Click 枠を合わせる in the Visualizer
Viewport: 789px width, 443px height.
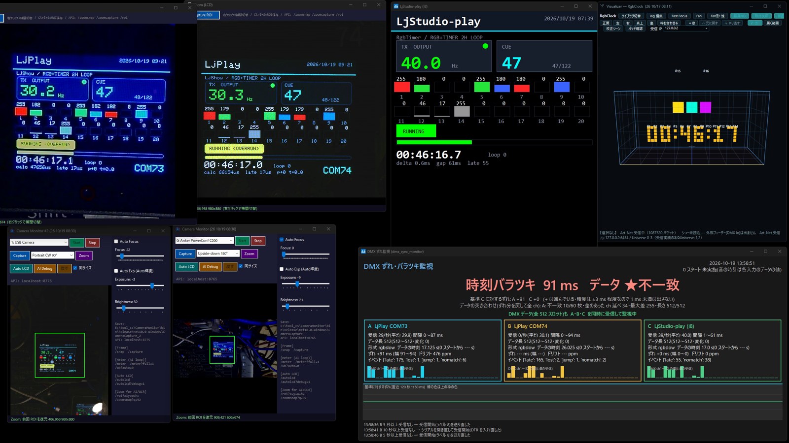point(669,23)
